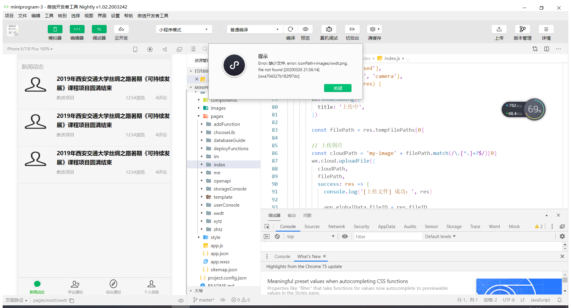
Task: Open the 工具 menu
Action: coord(49,16)
